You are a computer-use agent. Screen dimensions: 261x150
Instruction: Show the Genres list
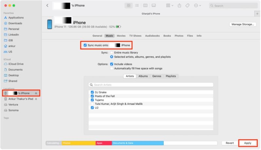click(157, 76)
